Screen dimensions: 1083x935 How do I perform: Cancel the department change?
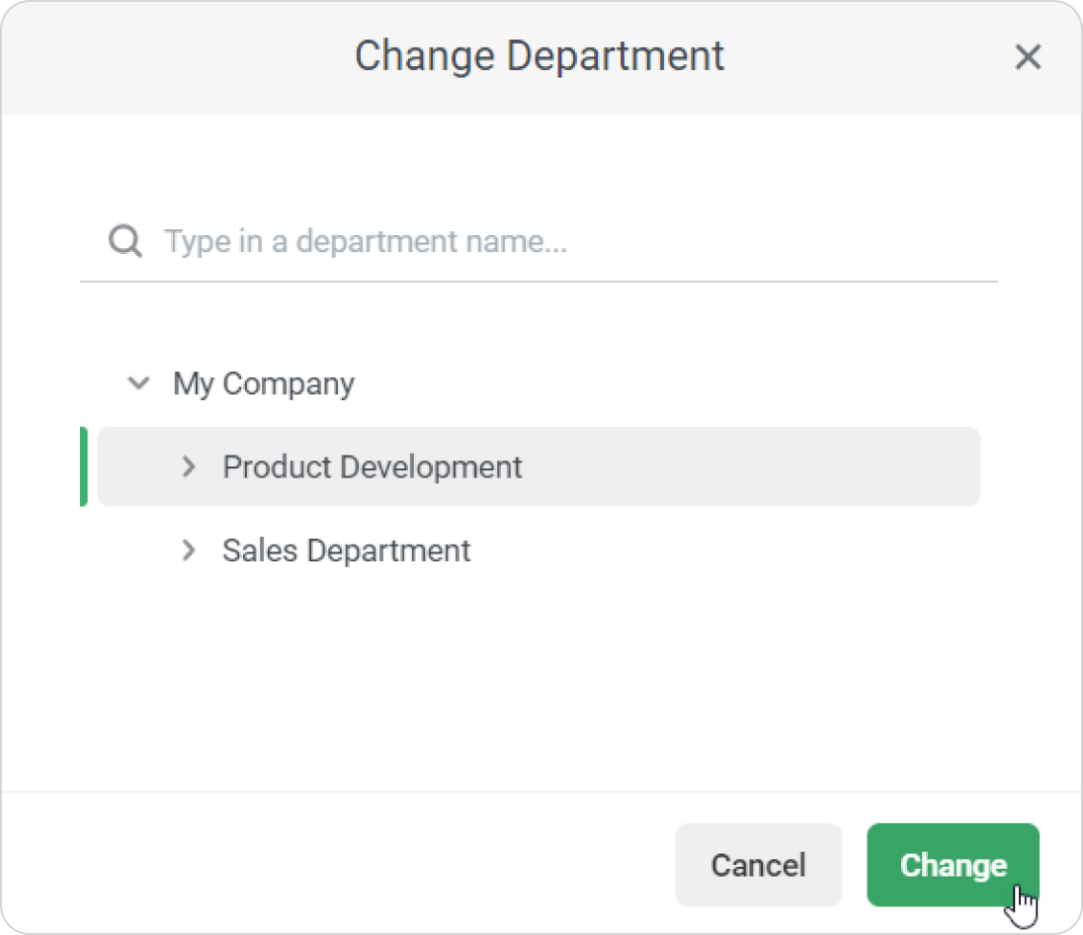(x=758, y=865)
